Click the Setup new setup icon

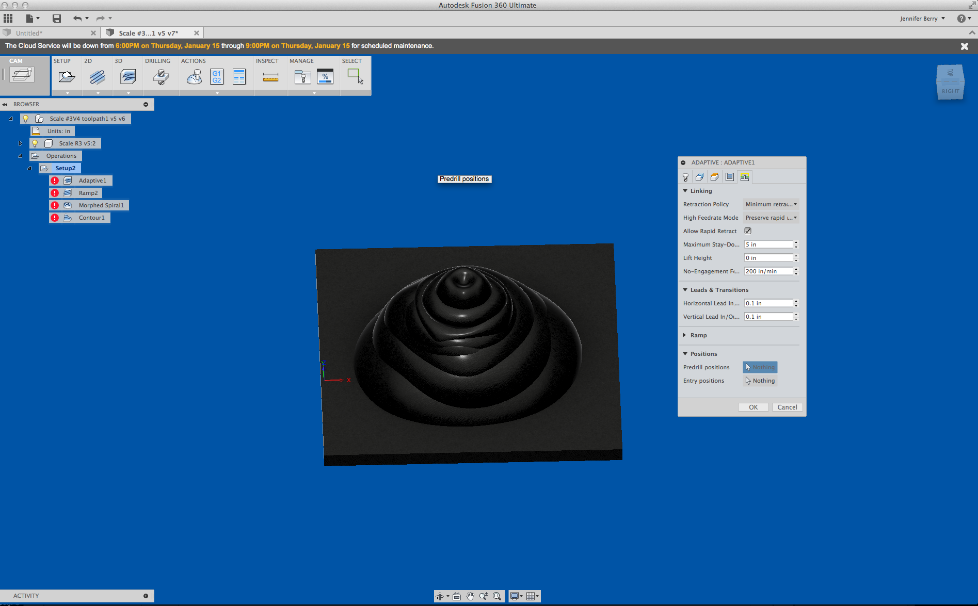click(x=67, y=77)
